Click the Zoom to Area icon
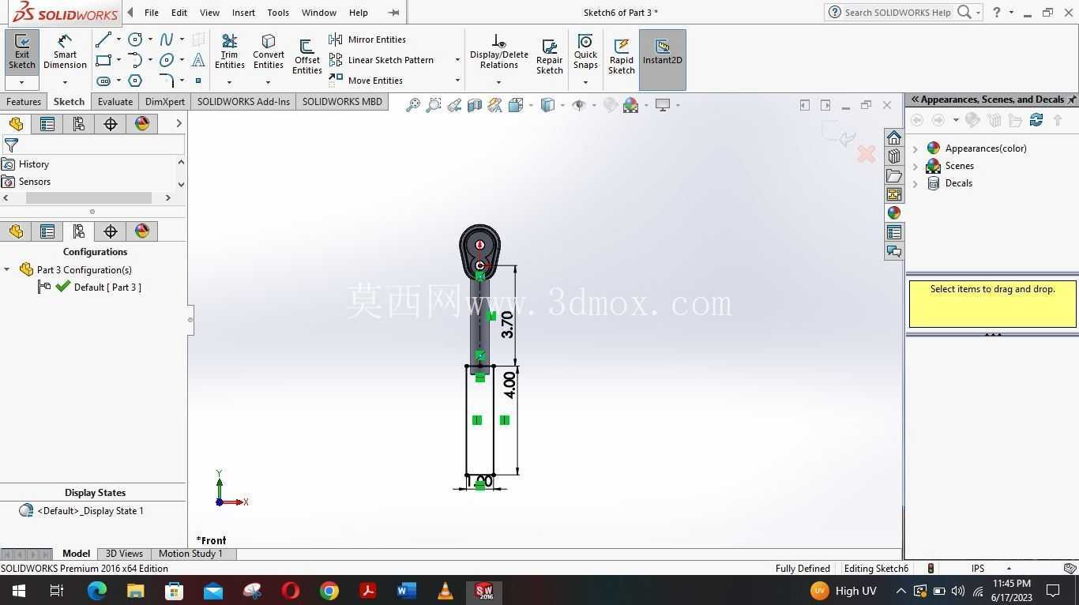The image size is (1079, 605). point(433,105)
